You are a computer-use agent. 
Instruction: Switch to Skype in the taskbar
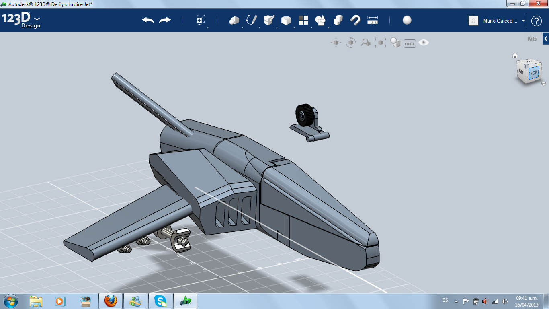click(x=160, y=301)
